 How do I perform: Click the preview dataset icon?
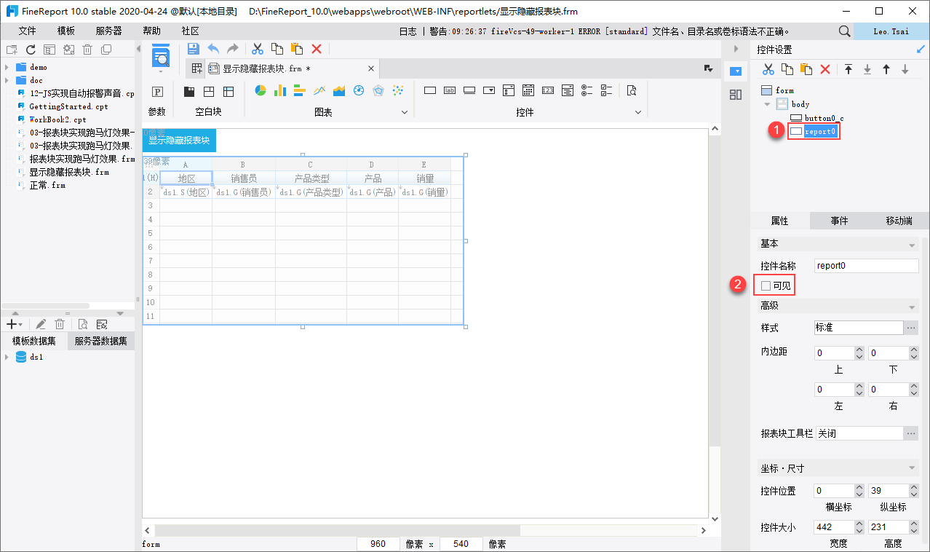tap(83, 324)
